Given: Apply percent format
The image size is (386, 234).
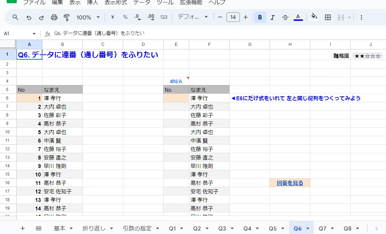Looking at the screenshot, I should [125, 17].
